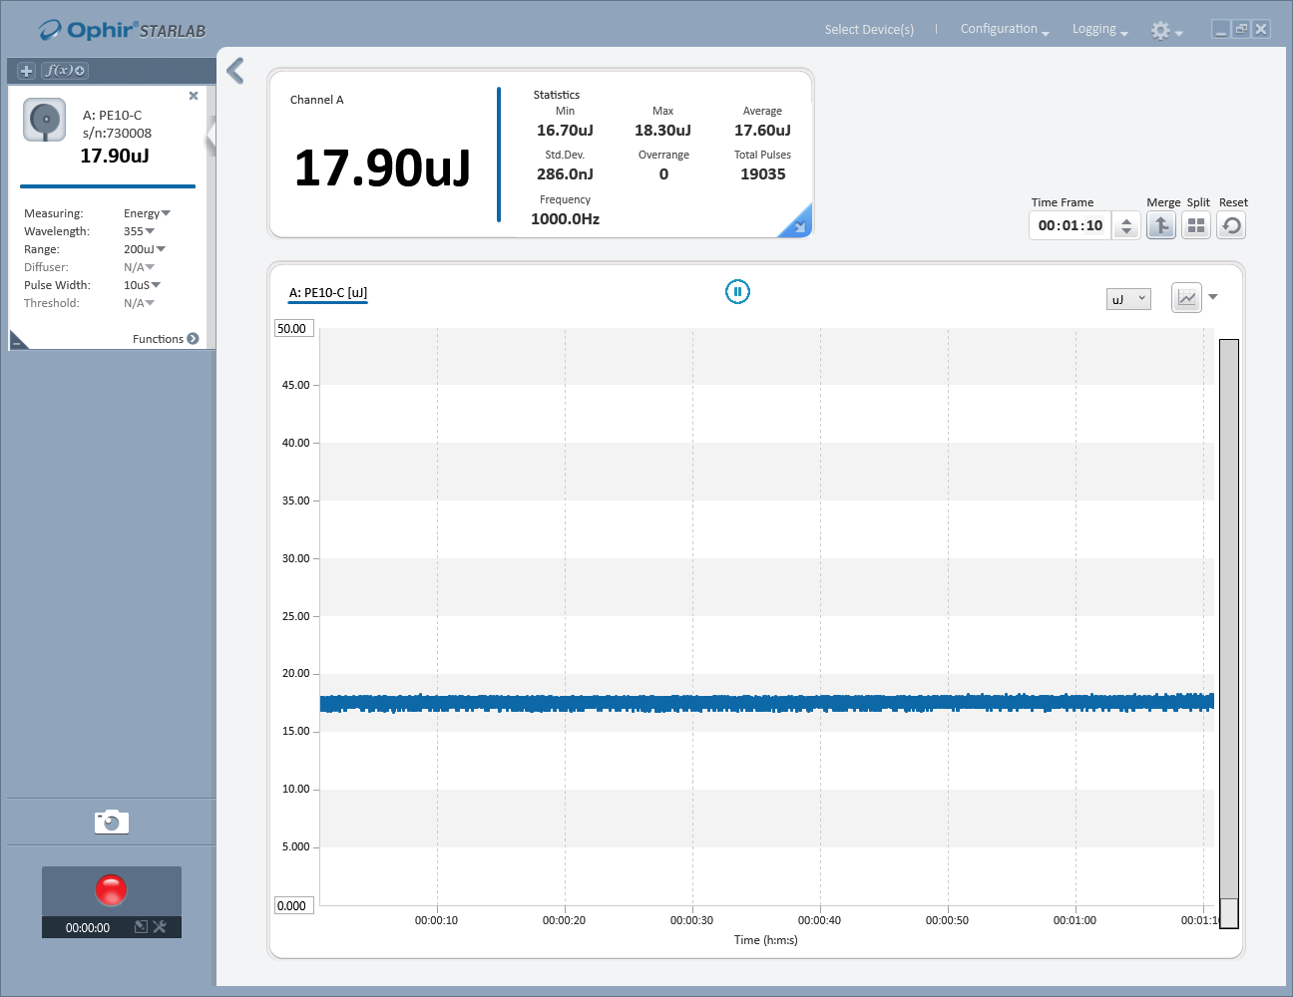Open the Diffuser N/A dropdown
Viewport: 1293px width, 997px height.
[139, 267]
